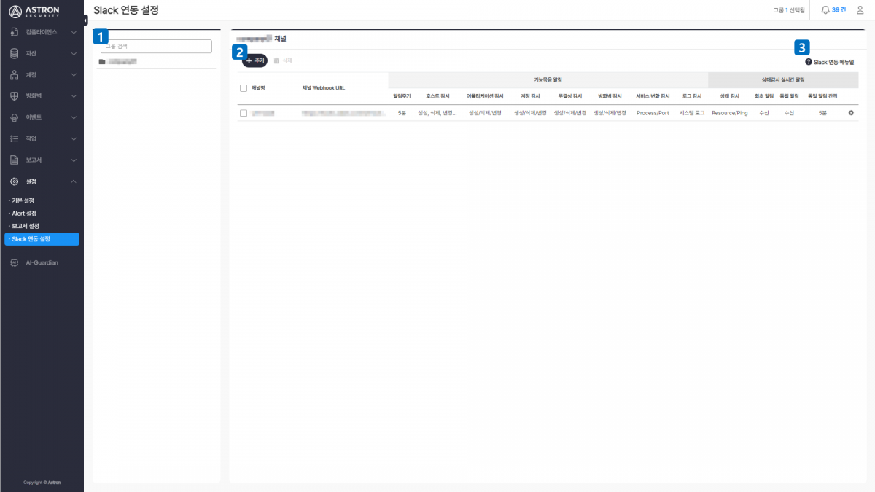Screen dimensions: 875x492
Task: Click the 계정 sidebar icon
Action: (x=15, y=74)
